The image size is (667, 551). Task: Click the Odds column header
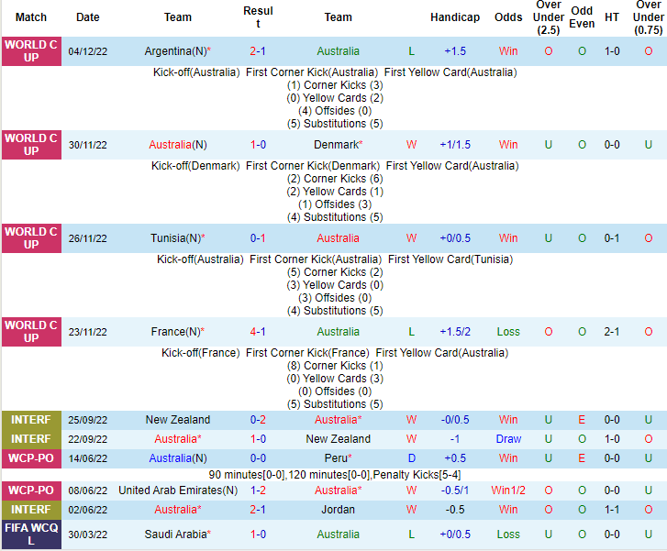pyautogui.click(x=508, y=17)
